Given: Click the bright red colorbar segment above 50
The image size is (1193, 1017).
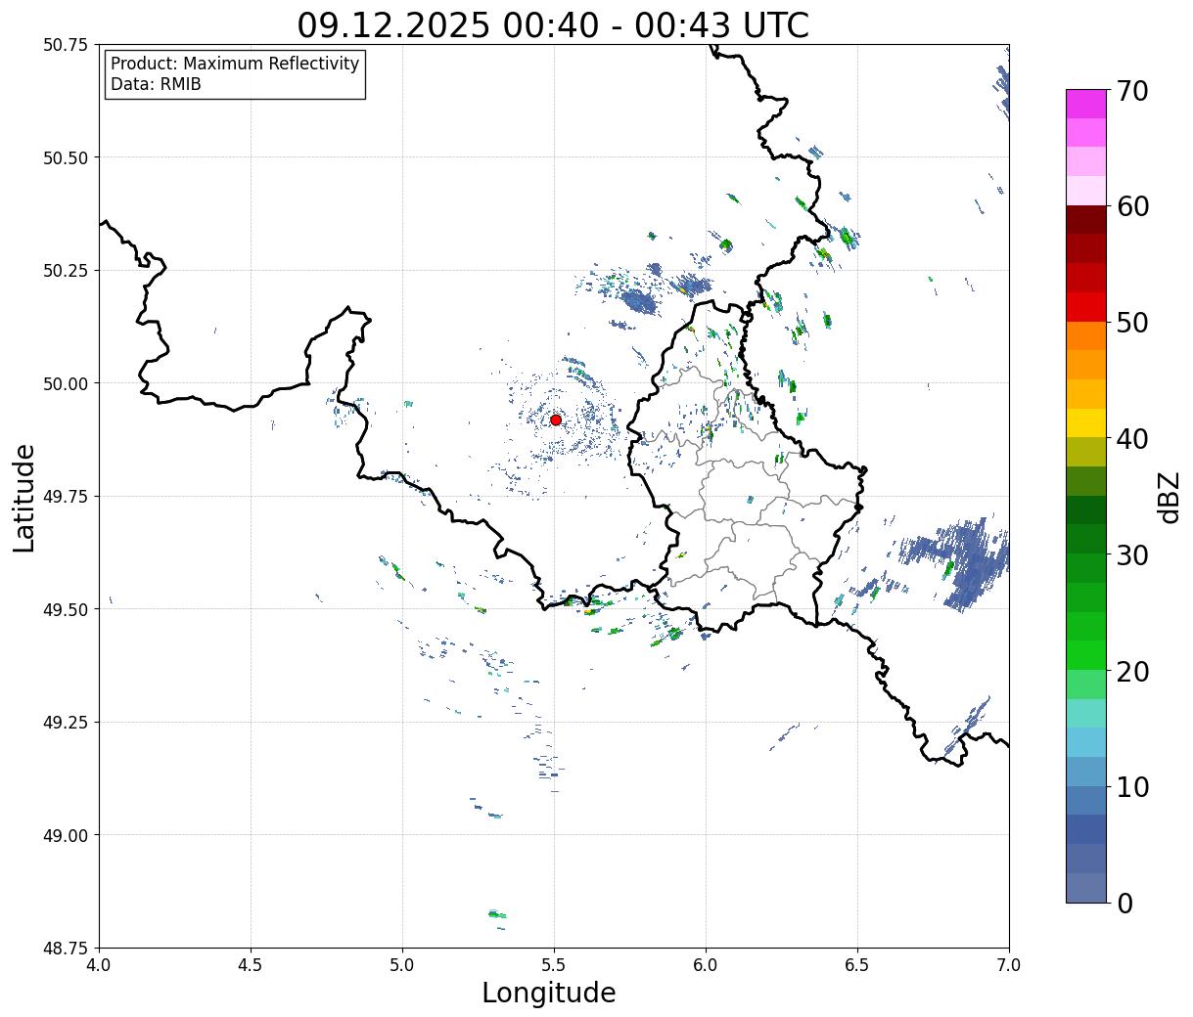Looking at the screenshot, I should [x=1086, y=307].
